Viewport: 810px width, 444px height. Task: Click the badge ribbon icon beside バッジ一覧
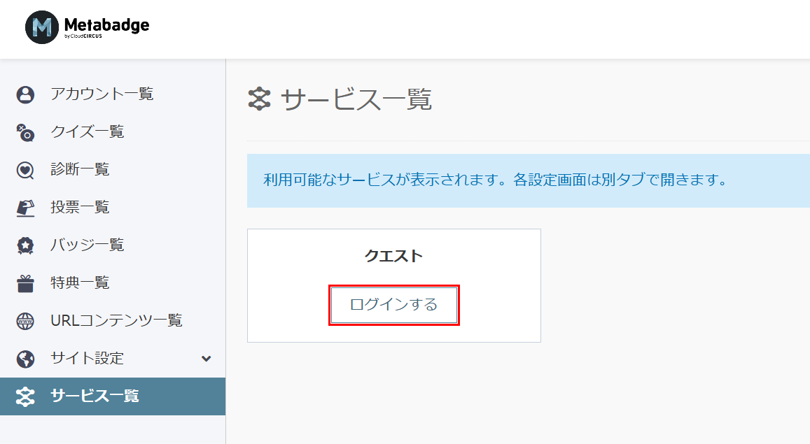point(25,245)
